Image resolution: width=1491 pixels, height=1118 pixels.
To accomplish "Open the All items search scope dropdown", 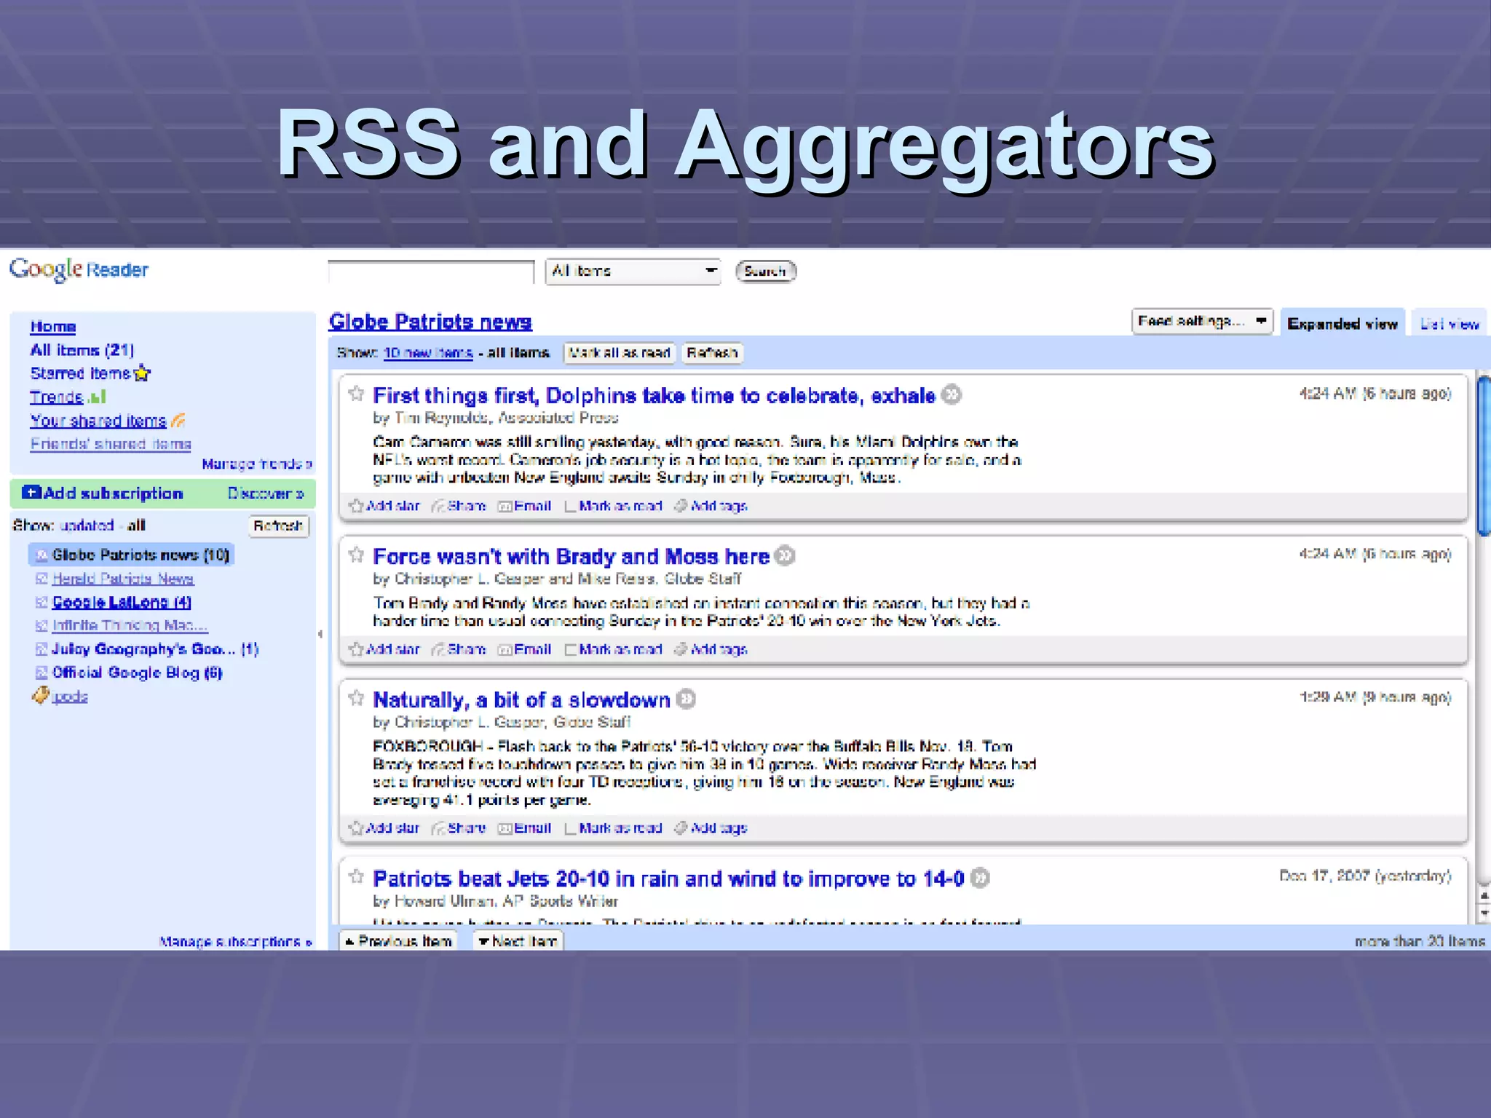I will (633, 271).
